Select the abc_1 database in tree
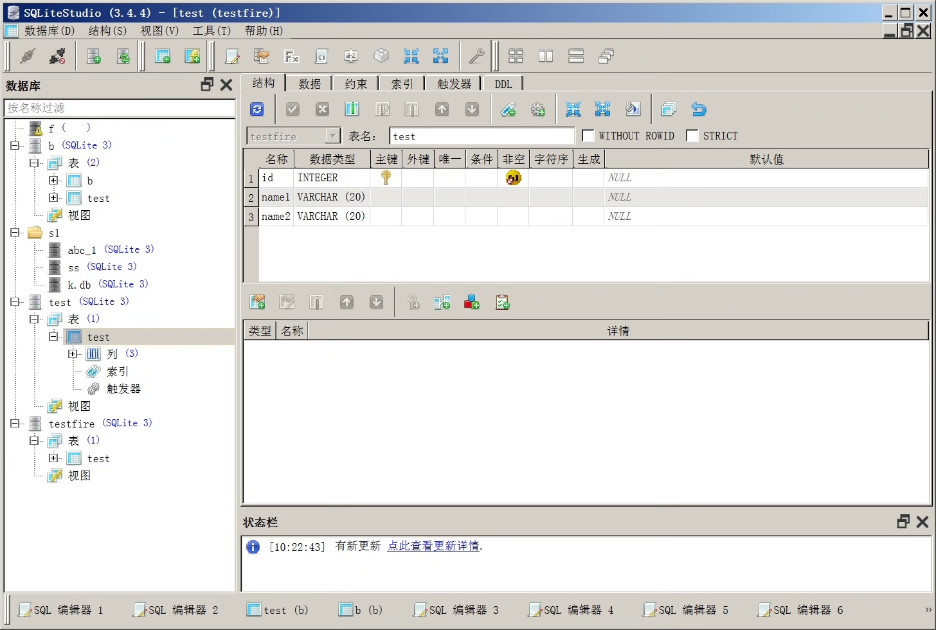 click(x=82, y=250)
